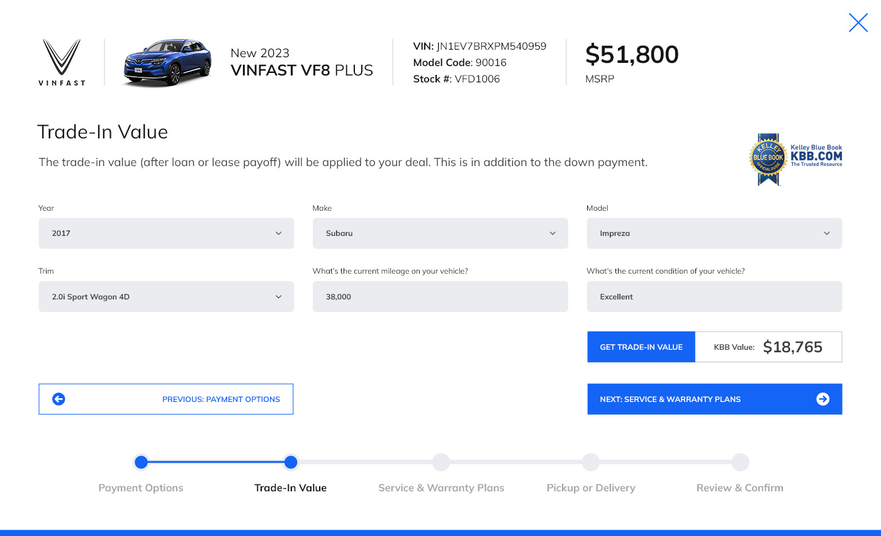The height and width of the screenshot is (536, 881).
Task: Click the VinFast logo
Action: coord(62,62)
